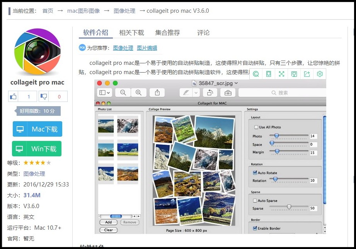
Task: Open mac图形图像 breadcrumb link
Action: [x=83, y=11]
